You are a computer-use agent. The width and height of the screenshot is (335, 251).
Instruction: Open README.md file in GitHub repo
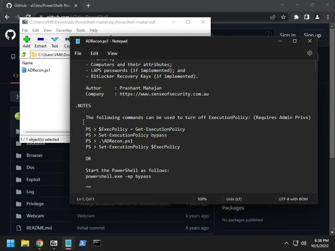point(39,228)
